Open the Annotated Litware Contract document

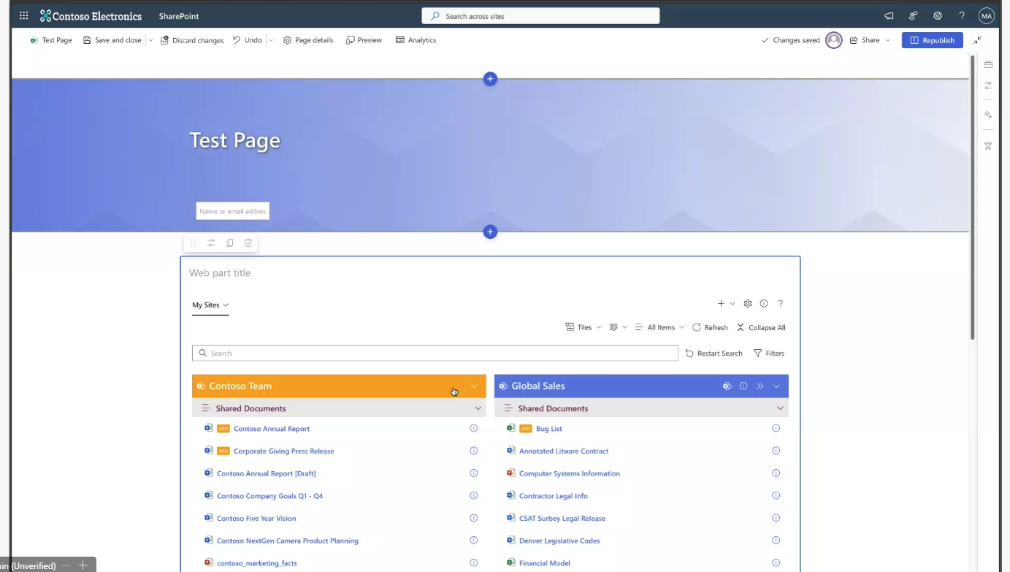[564, 451]
